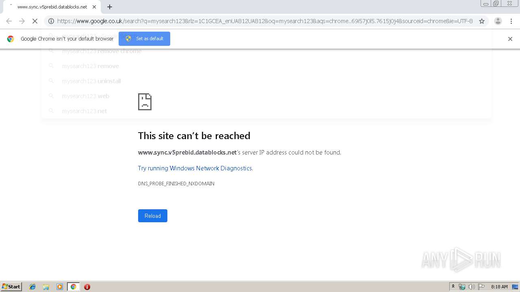Image resolution: width=520 pixels, height=292 pixels.
Task: Open the Chrome profile avatar
Action: coord(498,21)
